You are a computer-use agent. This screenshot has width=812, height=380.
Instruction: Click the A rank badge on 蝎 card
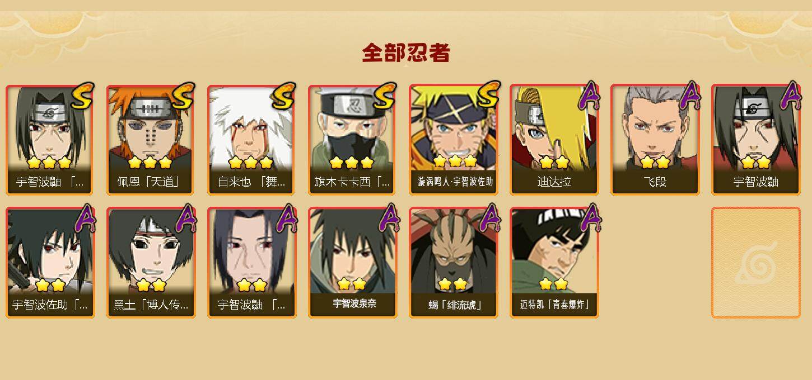pos(488,219)
